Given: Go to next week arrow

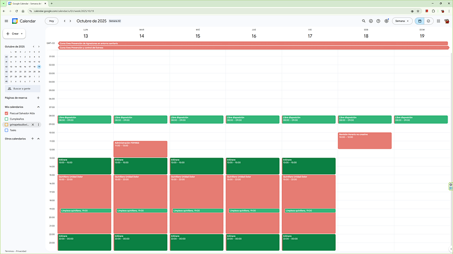Looking at the screenshot, I should coord(70,21).
